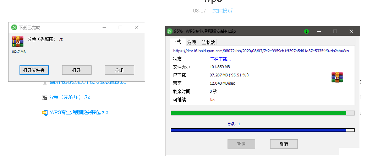Click the installer icon beside WPS专业增强版安装包.zip
383x166 pixels.
(x=45, y=113)
